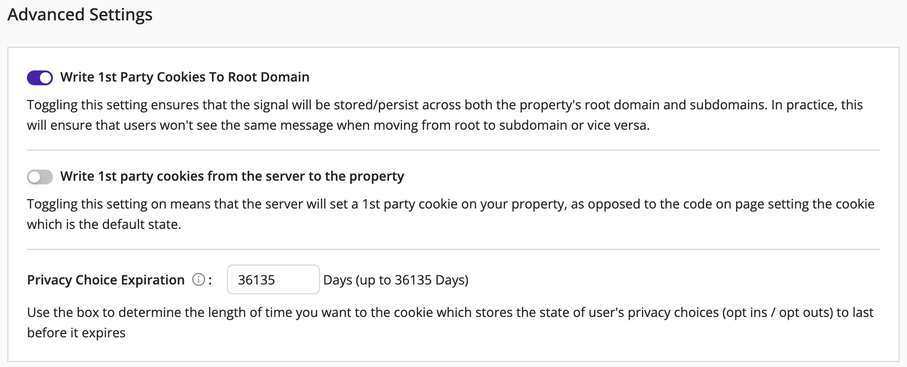Click the sentence starting 'Toggling this setting on means'
The height and width of the screenshot is (367, 907).
pos(451,204)
